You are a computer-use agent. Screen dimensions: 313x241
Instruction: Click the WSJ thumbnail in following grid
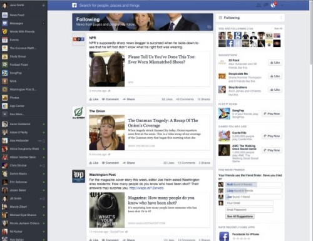269,36
